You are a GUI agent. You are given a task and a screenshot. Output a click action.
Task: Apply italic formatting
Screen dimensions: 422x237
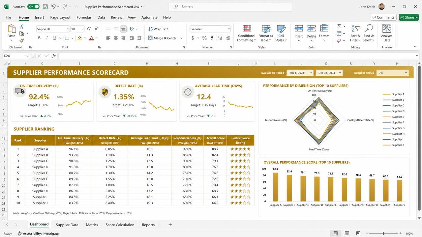pos(47,38)
